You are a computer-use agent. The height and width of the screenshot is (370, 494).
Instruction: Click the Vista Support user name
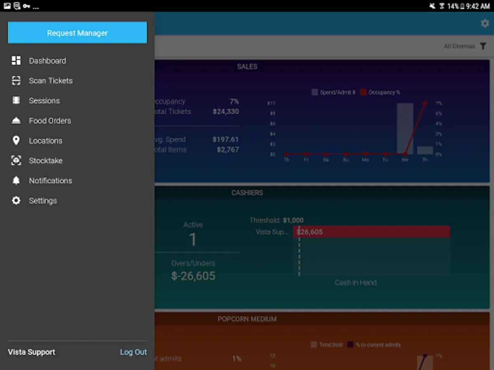click(32, 352)
